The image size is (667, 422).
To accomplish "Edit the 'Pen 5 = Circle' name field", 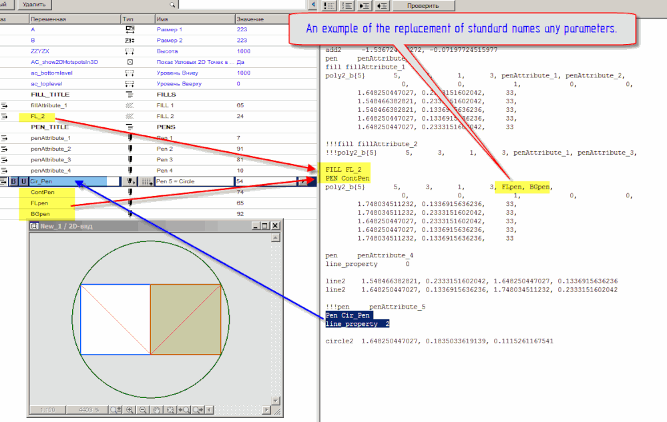I will (194, 181).
